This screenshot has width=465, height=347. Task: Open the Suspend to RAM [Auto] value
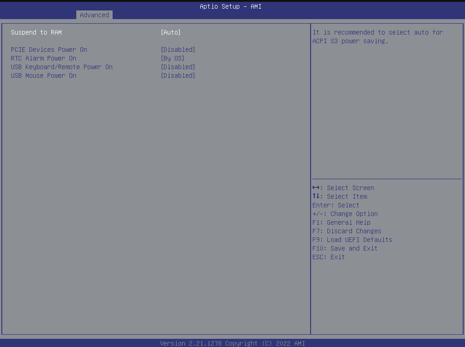pyautogui.click(x=171, y=32)
